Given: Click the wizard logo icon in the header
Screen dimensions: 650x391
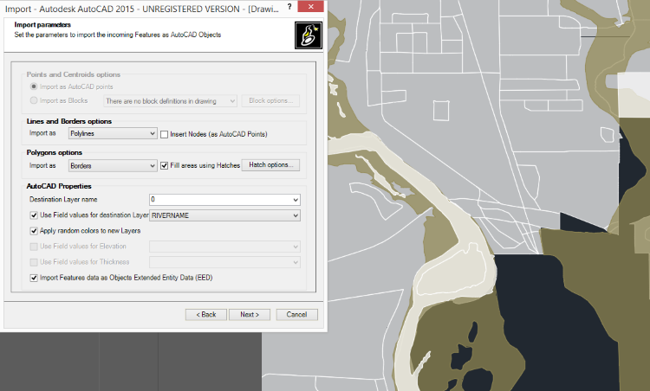Looking at the screenshot, I should (309, 35).
